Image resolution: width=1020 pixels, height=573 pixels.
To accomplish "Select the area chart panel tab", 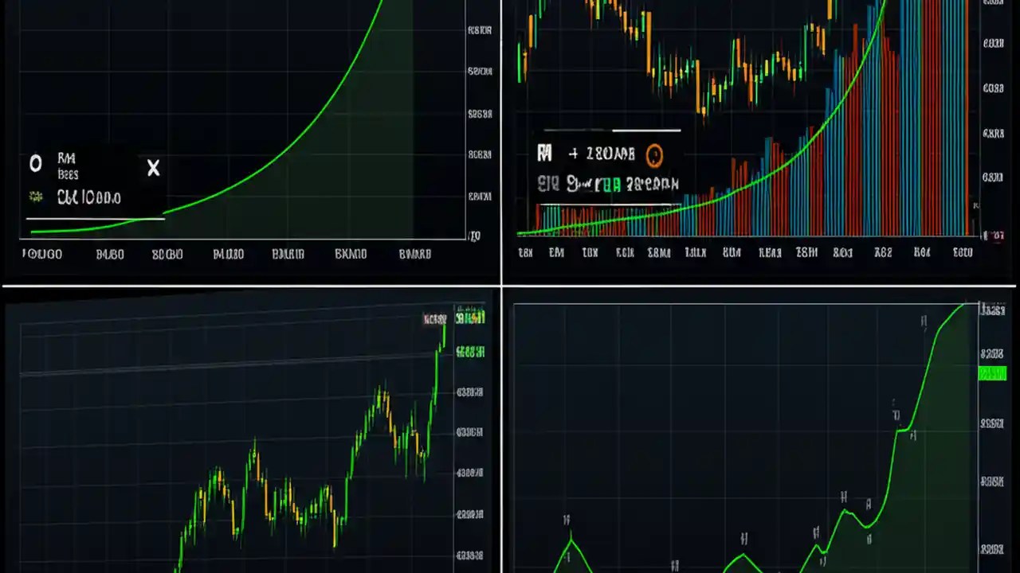I will [757, 438].
